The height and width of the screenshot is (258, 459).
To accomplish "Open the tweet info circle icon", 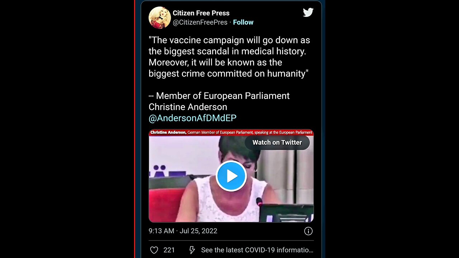I will [308, 231].
